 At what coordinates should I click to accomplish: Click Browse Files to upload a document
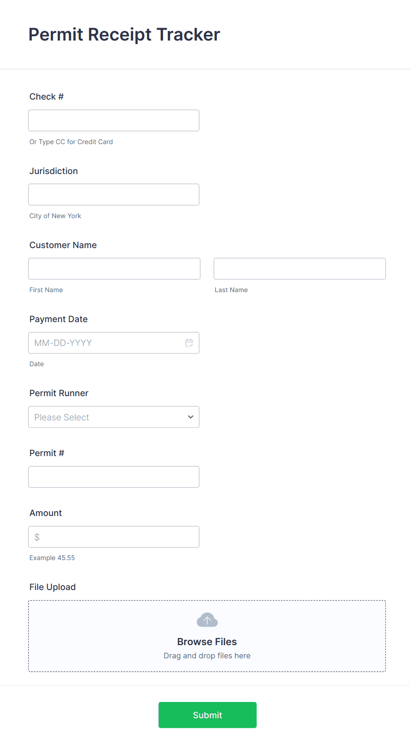coord(207,642)
